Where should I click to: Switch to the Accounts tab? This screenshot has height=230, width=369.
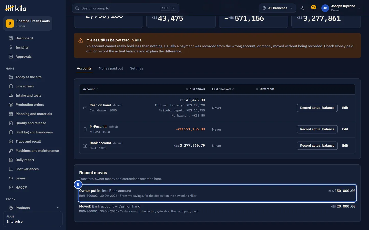[84, 68]
